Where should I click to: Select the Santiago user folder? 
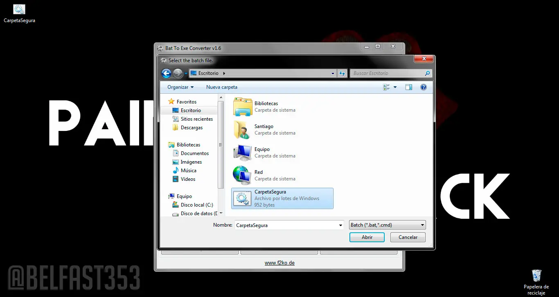pos(282,130)
